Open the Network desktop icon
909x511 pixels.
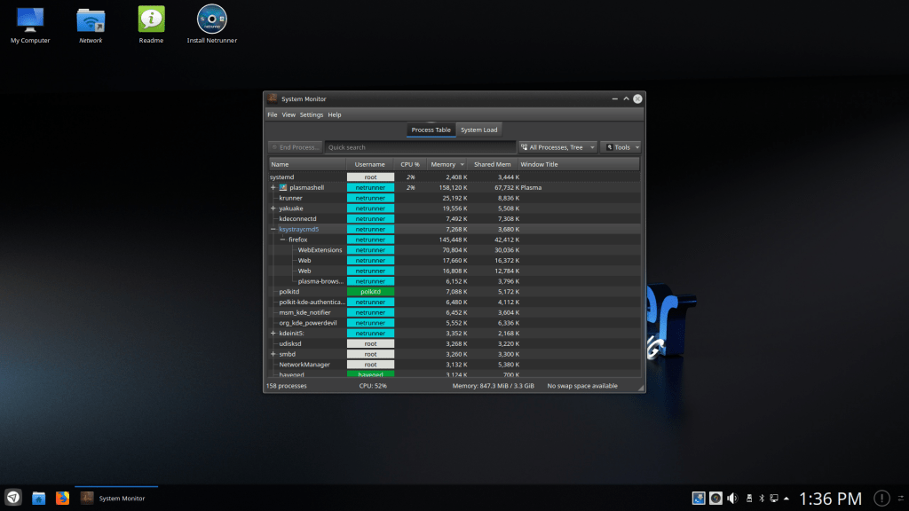[x=91, y=26]
